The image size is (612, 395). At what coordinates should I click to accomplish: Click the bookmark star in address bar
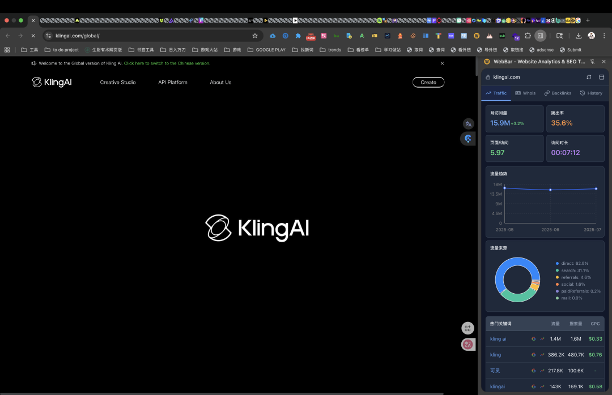click(255, 36)
